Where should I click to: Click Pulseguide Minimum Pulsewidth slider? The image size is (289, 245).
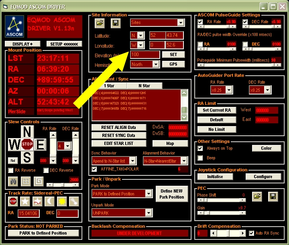(x=239, y=65)
